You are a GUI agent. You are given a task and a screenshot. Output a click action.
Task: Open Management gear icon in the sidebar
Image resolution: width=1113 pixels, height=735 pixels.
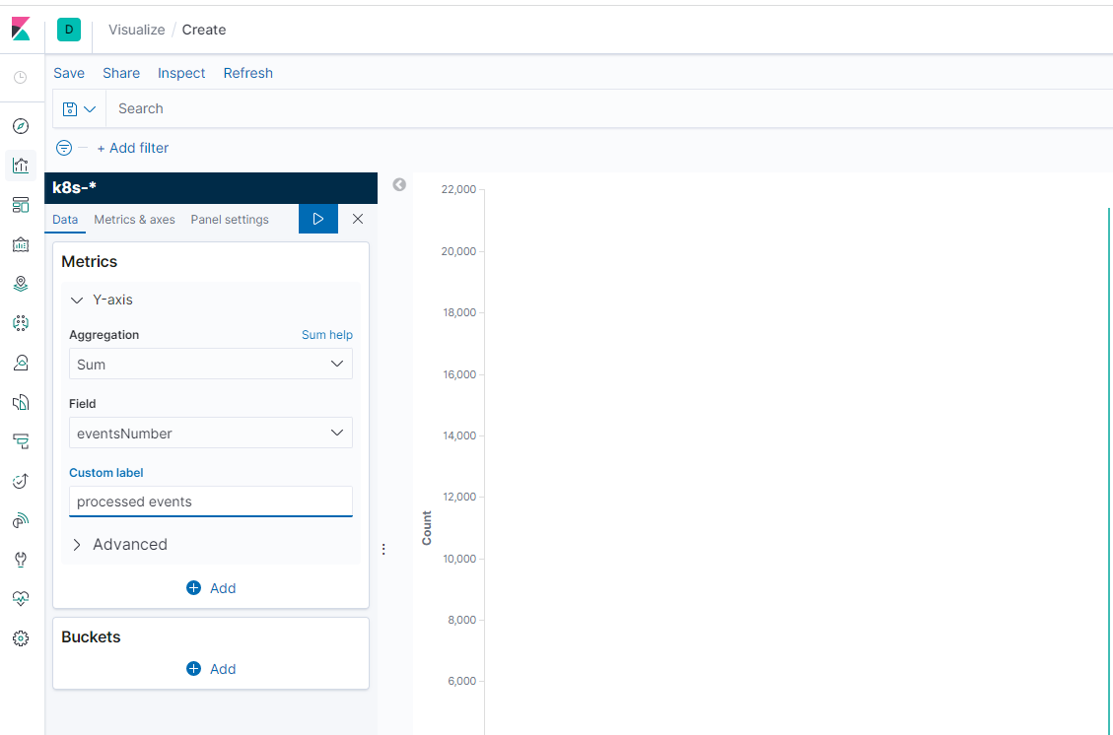21,638
